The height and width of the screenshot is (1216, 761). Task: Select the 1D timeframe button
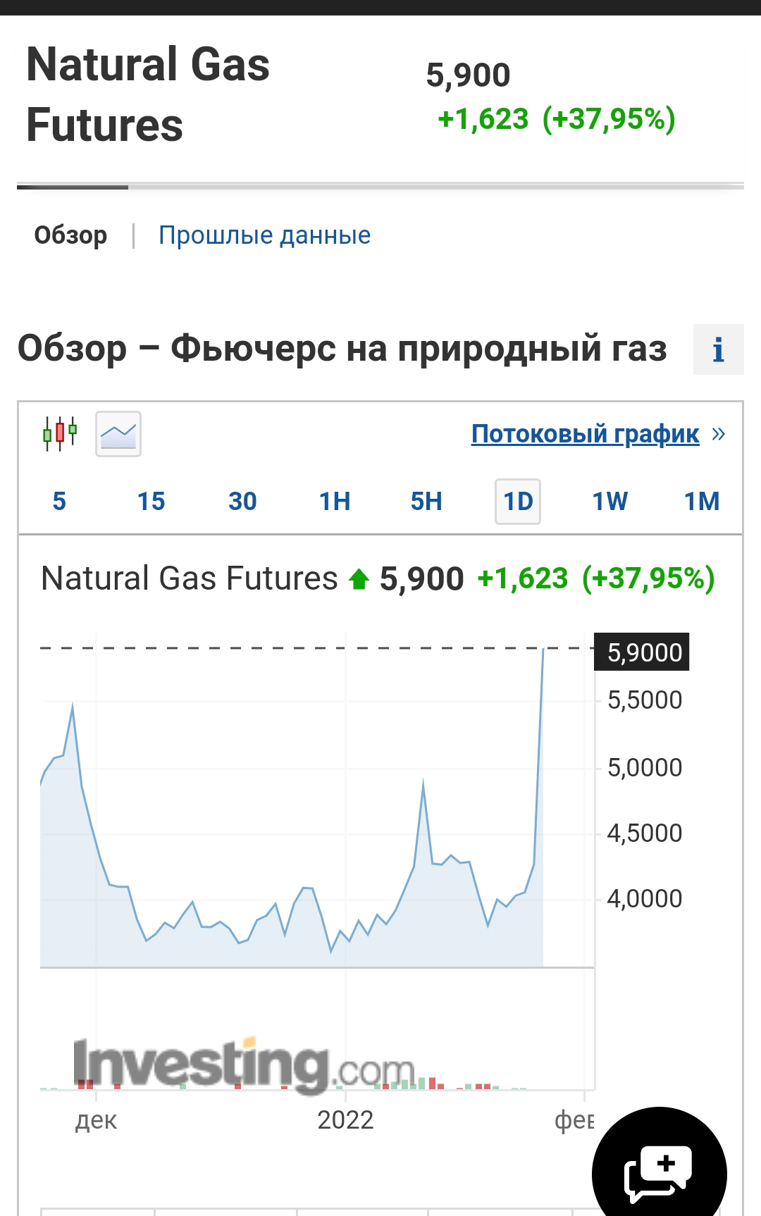(518, 502)
